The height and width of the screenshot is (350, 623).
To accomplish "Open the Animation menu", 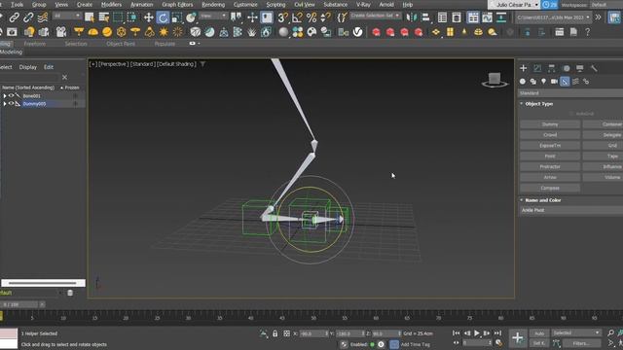I will (x=142, y=4).
